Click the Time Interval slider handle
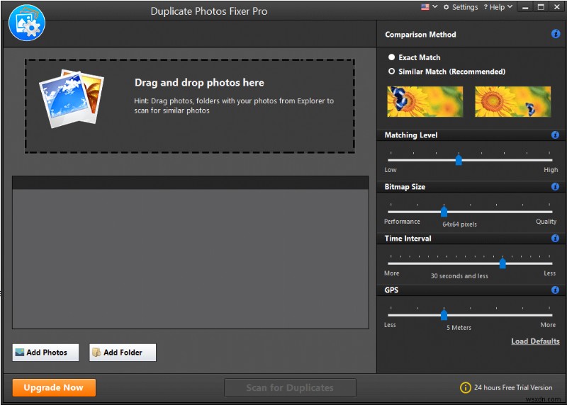This screenshot has height=405, width=567. click(503, 263)
